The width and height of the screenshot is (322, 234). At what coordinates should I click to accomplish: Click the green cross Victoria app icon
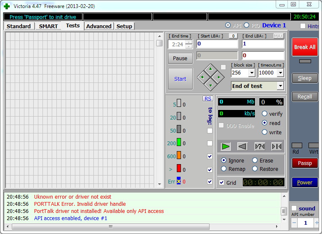pyautogui.click(x=7, y=6)
